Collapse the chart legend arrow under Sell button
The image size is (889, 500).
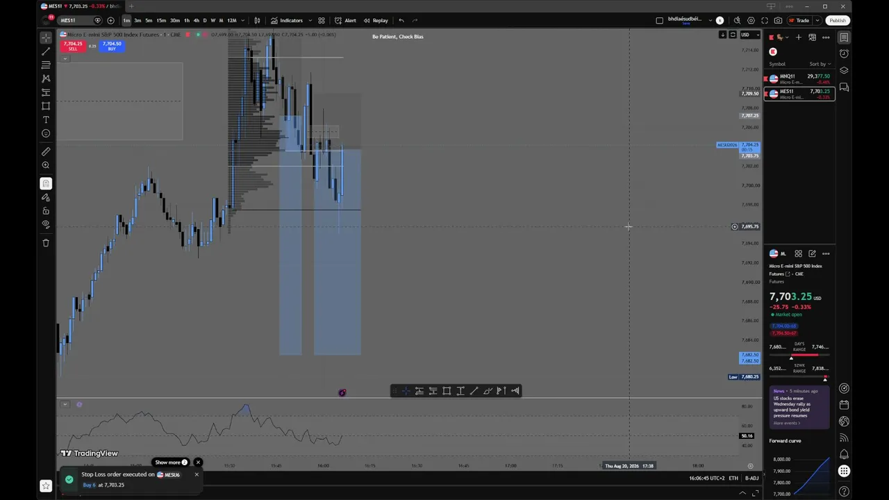pos(64,58)
